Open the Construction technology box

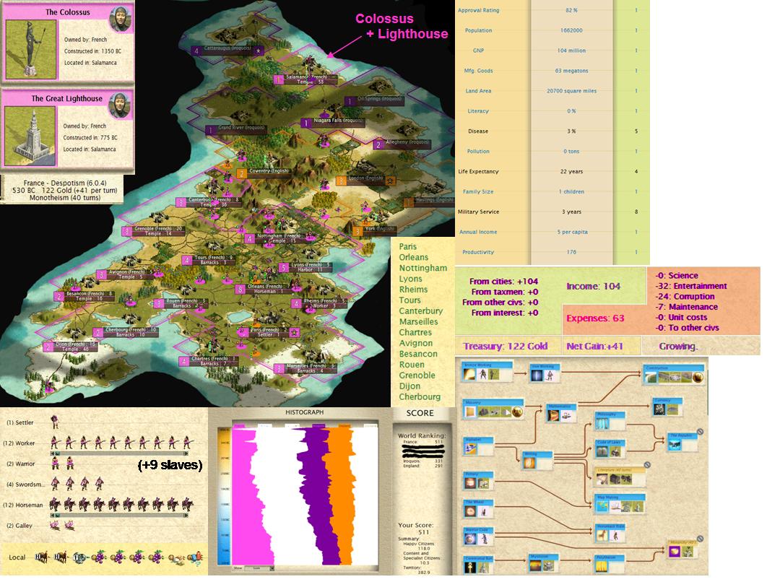coord(674,375)
